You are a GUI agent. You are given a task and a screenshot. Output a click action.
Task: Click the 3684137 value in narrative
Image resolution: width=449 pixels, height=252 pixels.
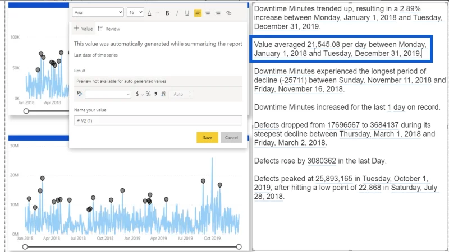384,125
